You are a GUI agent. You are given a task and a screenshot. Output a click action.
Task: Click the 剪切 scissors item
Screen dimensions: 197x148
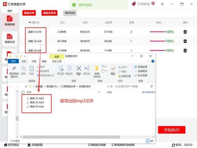click(41, 67)
